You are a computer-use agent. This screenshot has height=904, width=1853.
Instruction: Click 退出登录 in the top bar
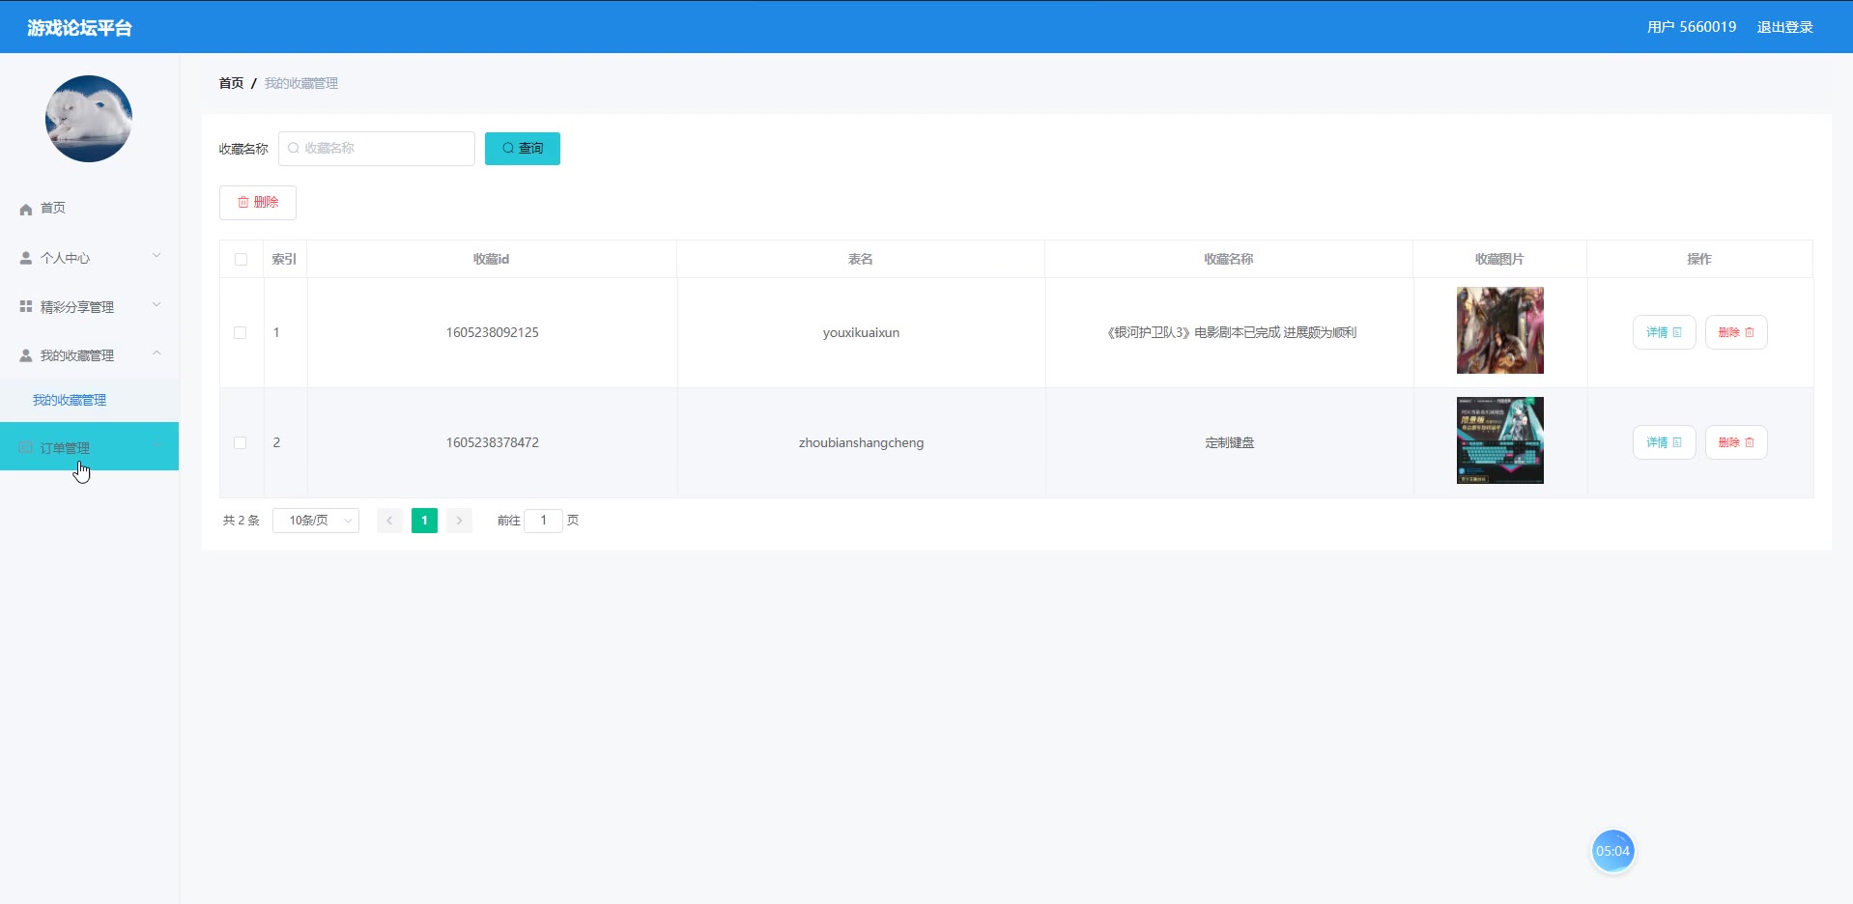click(1784, 27)
